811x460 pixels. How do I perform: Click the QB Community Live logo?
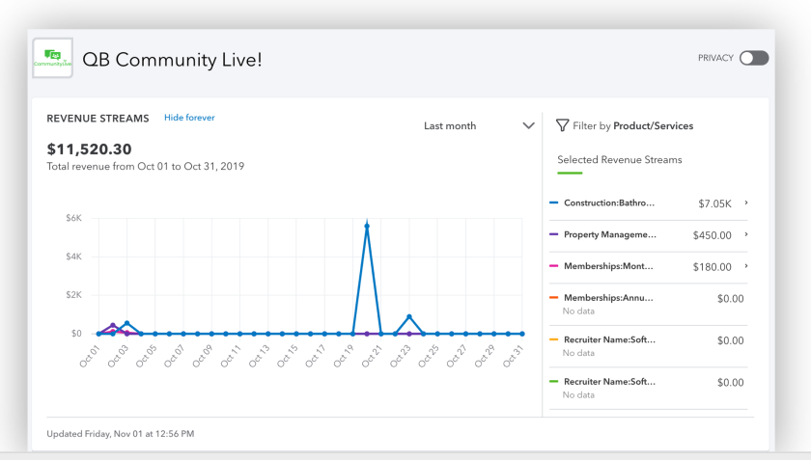tap(52, 58)
